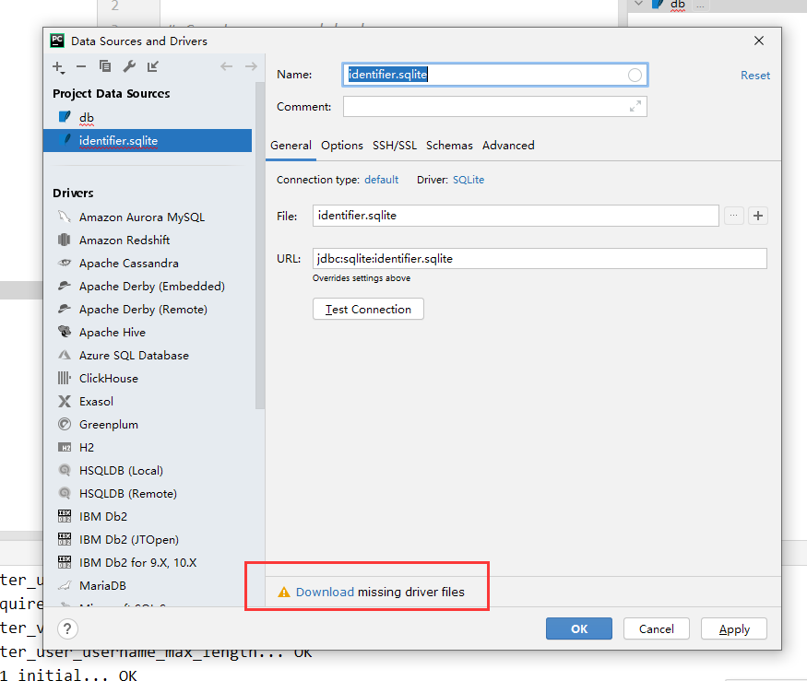Duplicate the selected data source
This screenshot has height=681, width=807.
coord(105,66)
